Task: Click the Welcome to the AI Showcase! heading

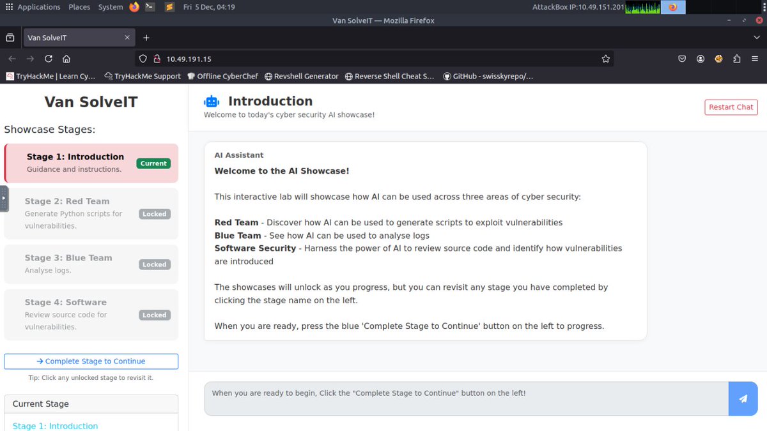Action: (x=282, y=171)
